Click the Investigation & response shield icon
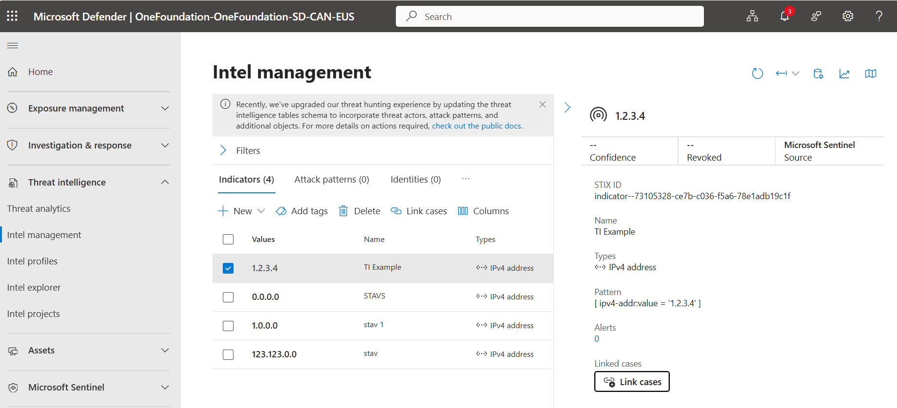The width and height of the screenshot is (897, 408). 13,145
